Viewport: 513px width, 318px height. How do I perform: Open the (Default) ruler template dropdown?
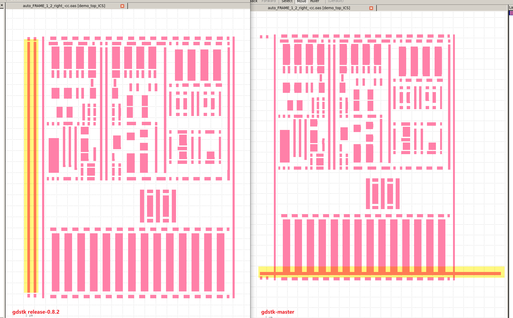point(336,1)
